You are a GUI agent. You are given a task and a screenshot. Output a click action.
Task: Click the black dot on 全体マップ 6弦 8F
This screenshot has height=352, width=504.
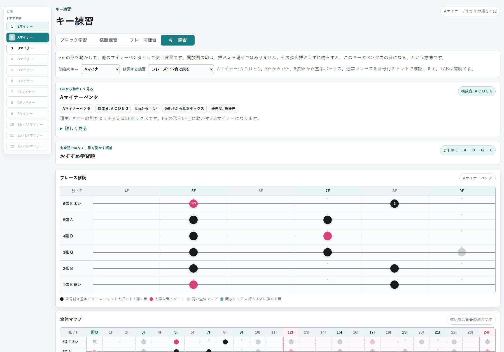click(225, 342)
